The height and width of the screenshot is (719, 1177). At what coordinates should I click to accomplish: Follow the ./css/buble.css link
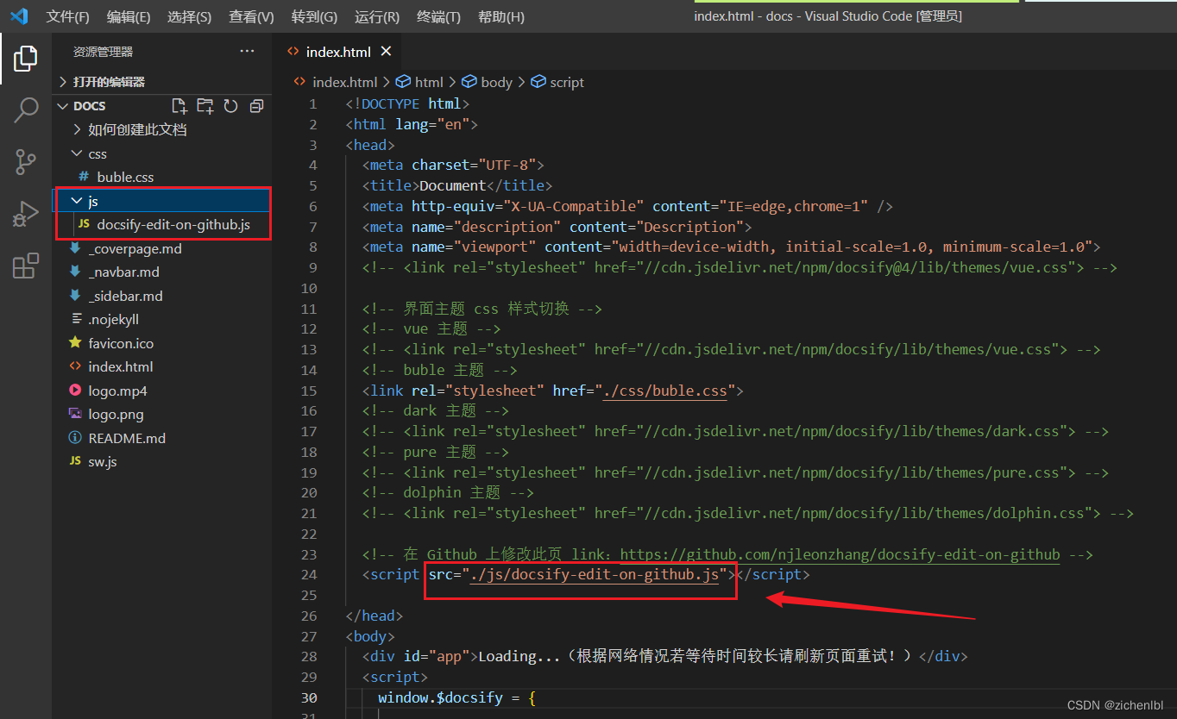pos(664,391)
